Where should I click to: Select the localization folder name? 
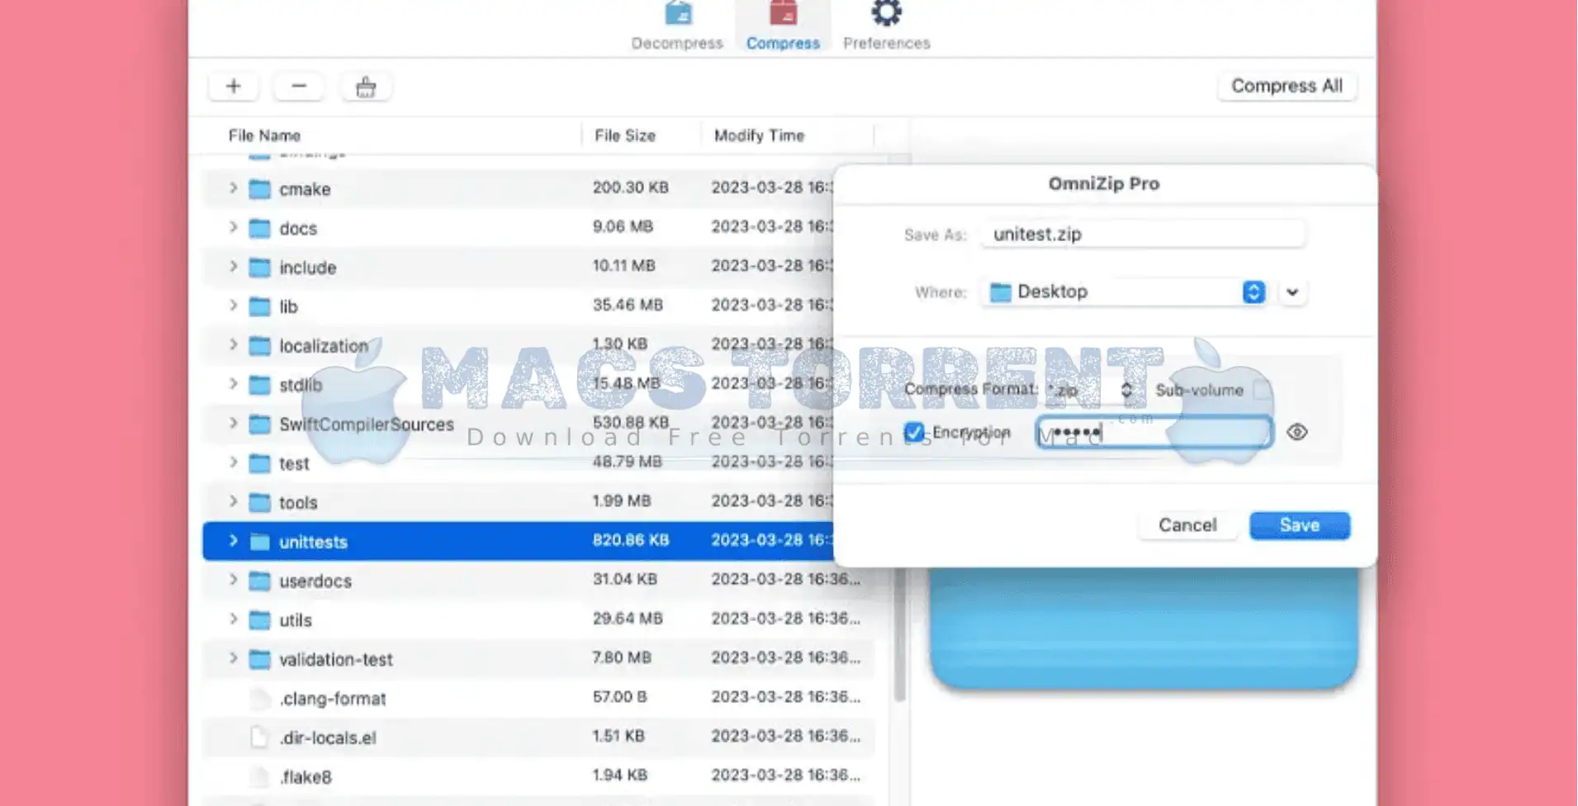[324, 346]
